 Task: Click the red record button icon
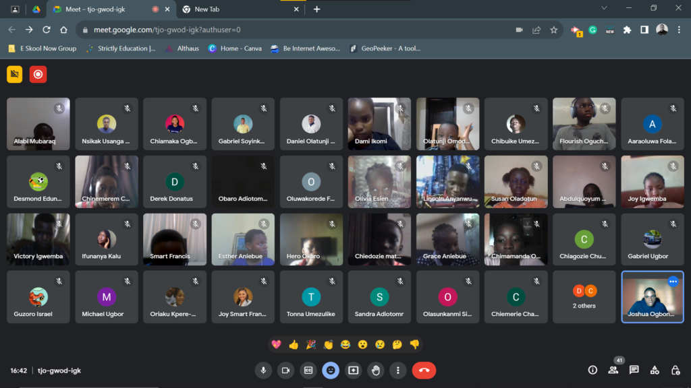[38, 74]
